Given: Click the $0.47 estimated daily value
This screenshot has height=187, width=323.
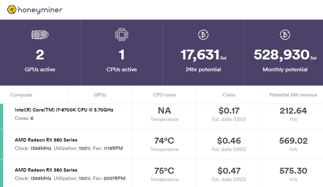Looking at the screenshot, I should pyautogui.click(x=229, y=171).
